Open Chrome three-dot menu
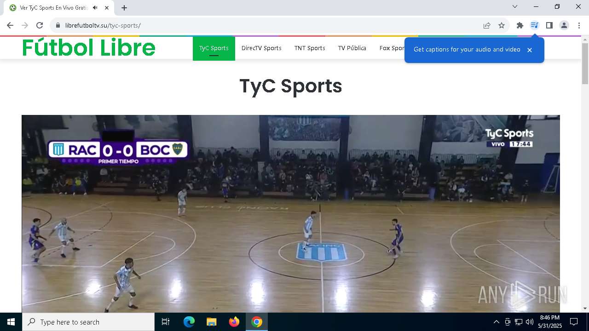The width and height of the screenshot is (589, 331). (579, 25)
